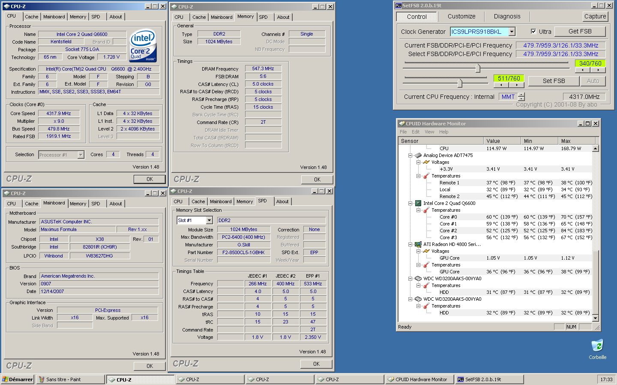Image resolution: width=617 pixels, height=385 pixels.
Task: Collapse Temperatures under Intel Core 2 Quad Q6600
Action: pos(418,210)
